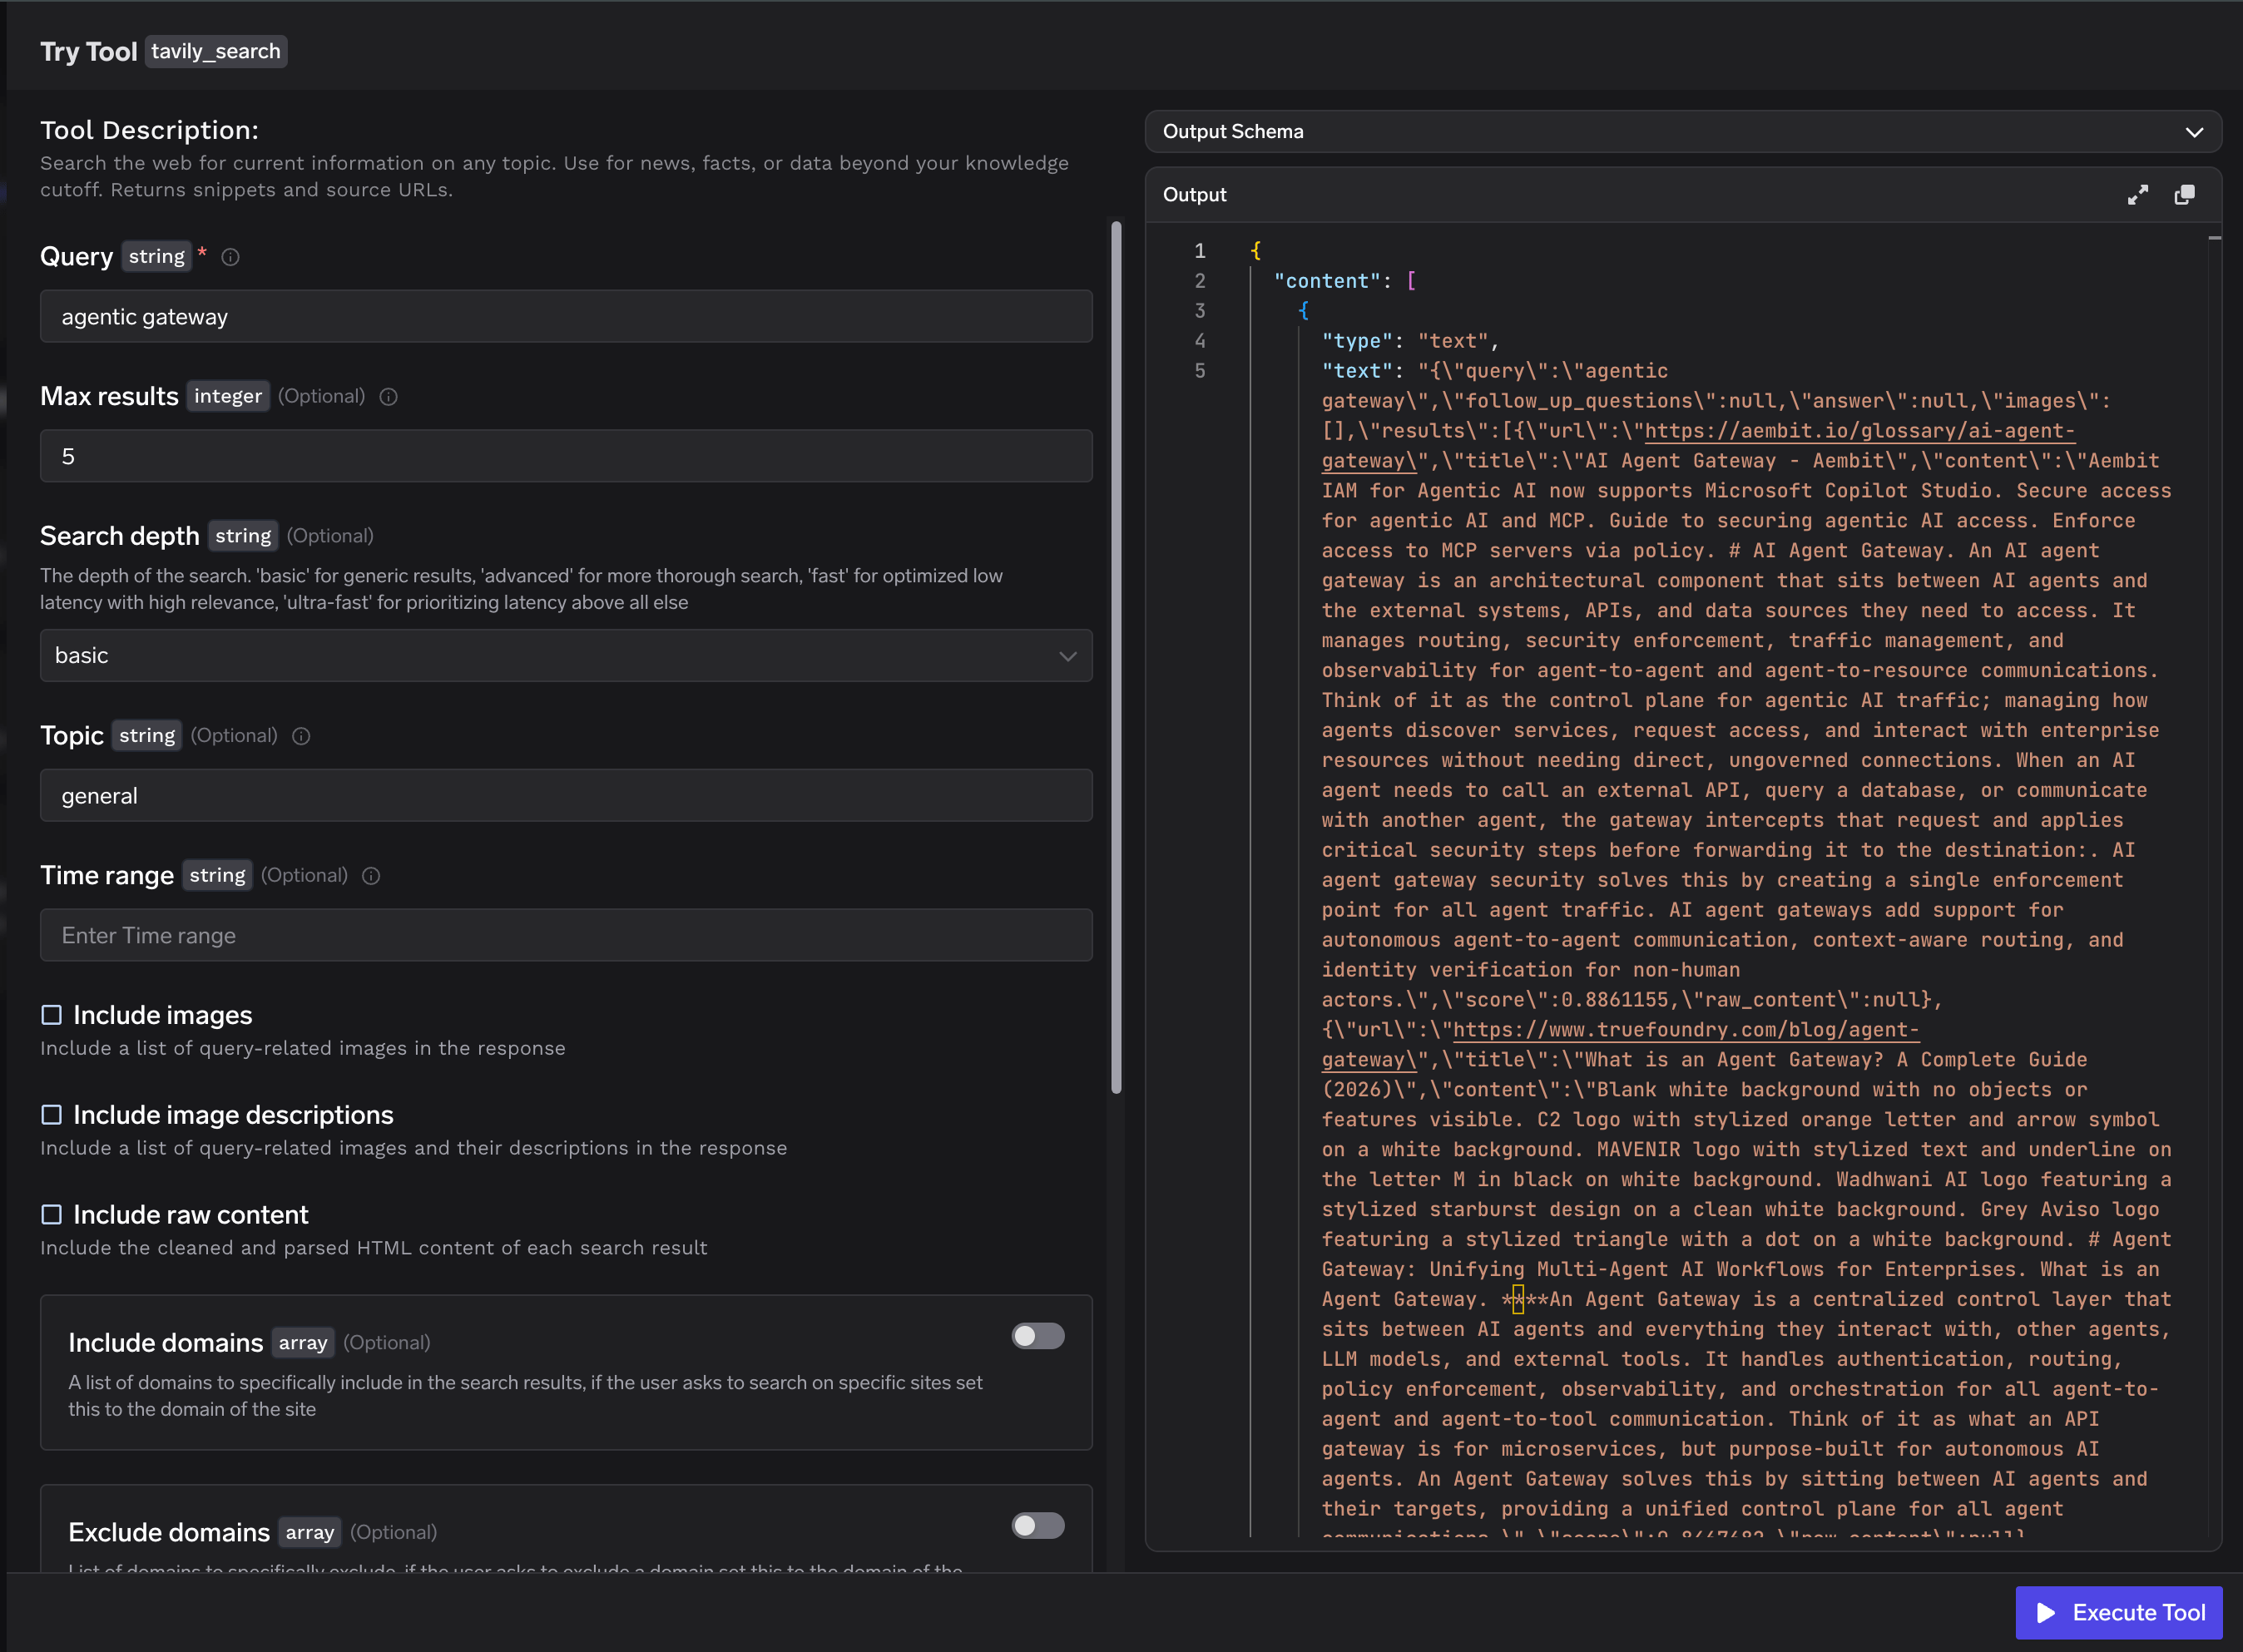Click the "type" key on line 4
2243x1652 pixels.
tap(1357, 341)
